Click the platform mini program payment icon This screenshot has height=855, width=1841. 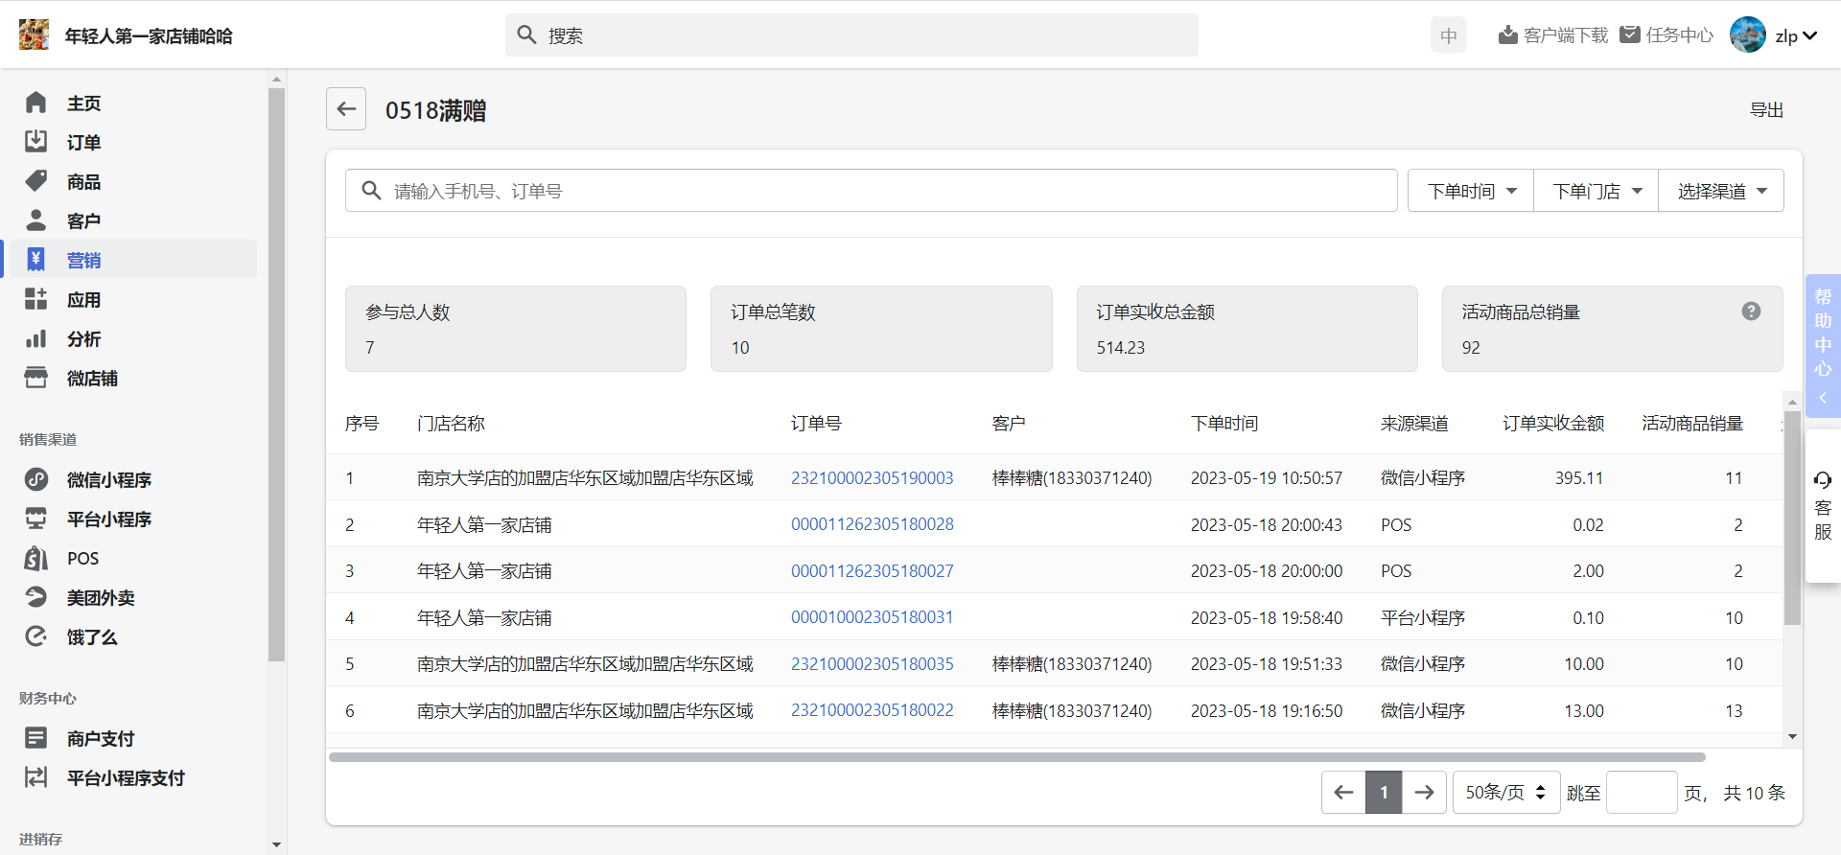tap(36, 777)
